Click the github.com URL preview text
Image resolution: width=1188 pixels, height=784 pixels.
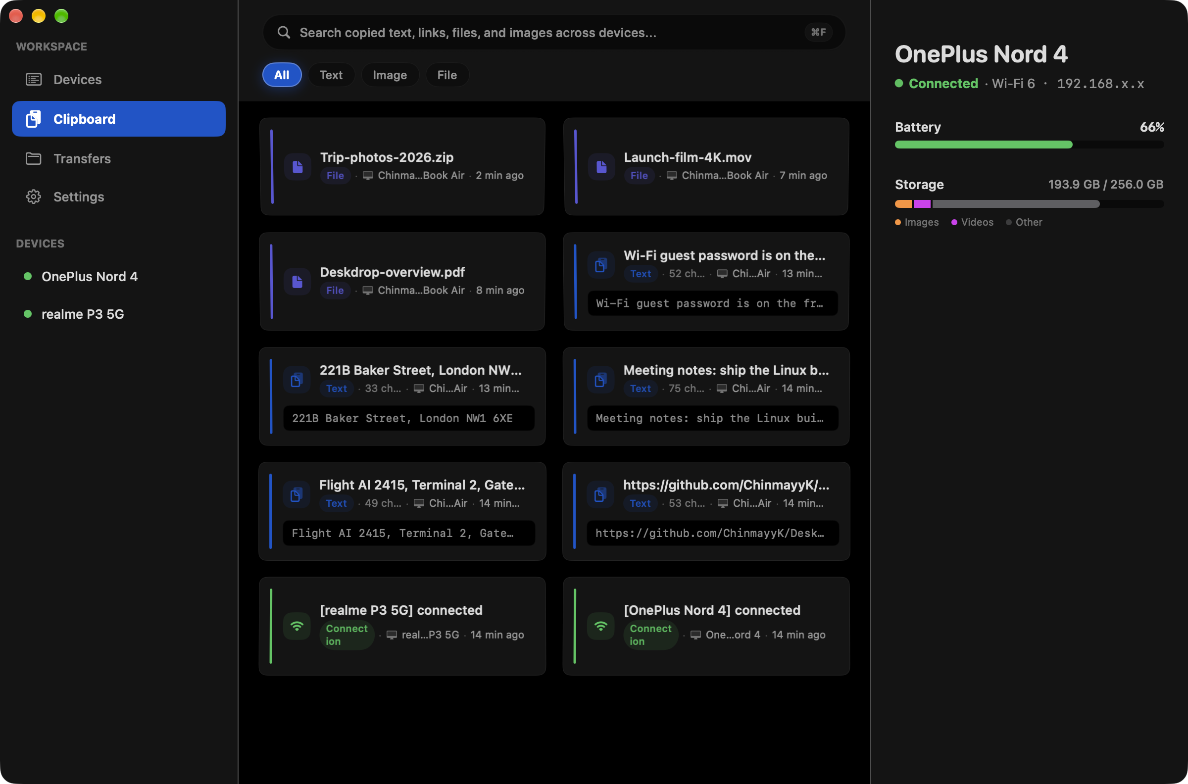pos(712,533)
